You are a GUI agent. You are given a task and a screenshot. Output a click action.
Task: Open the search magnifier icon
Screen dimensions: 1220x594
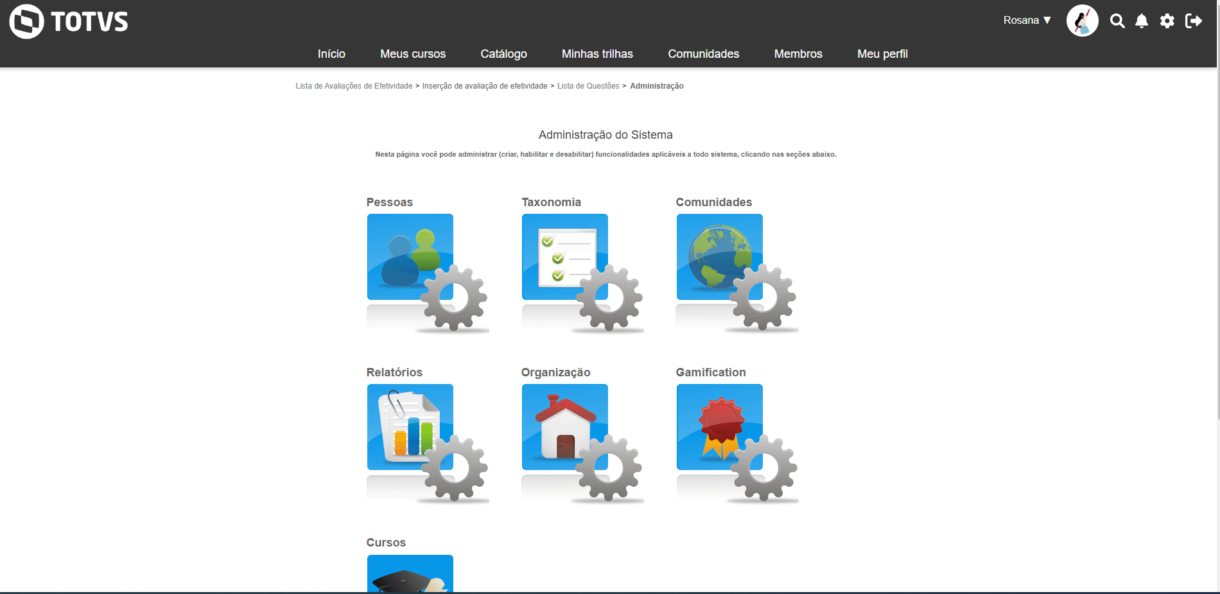[1117, 21]
